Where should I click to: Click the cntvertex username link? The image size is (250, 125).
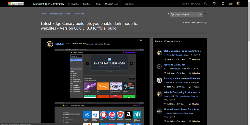(x=168, y=83)
